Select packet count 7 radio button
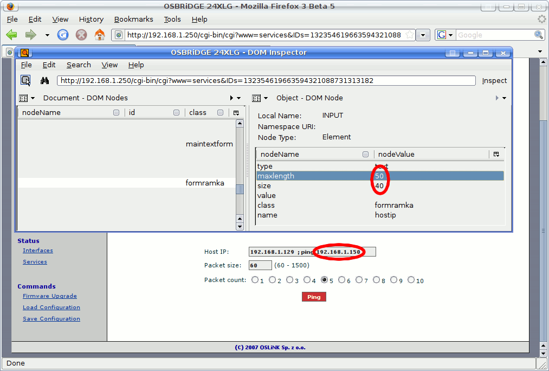This screenshot has height=371, width=549. click(x=359, y=279)
